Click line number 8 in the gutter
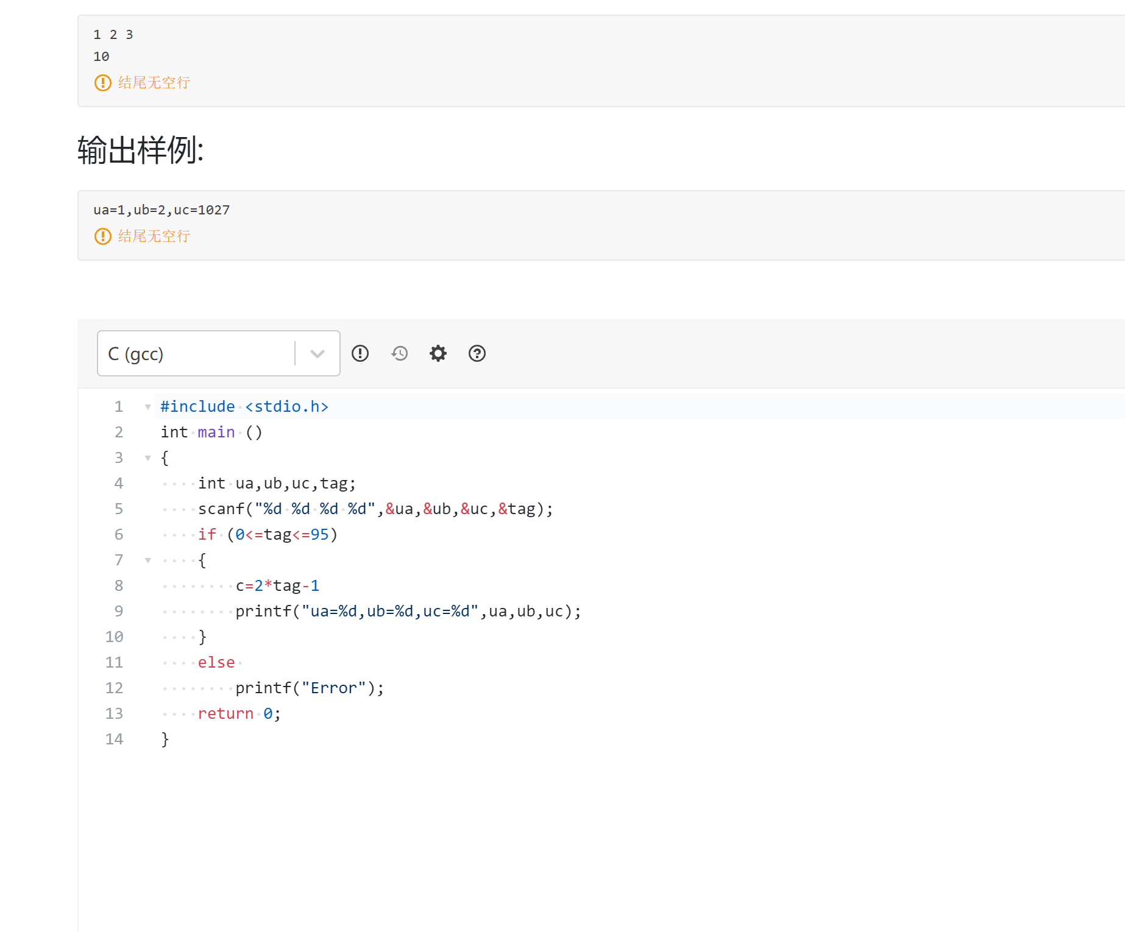1125x932 pixels. click(119, 586)
